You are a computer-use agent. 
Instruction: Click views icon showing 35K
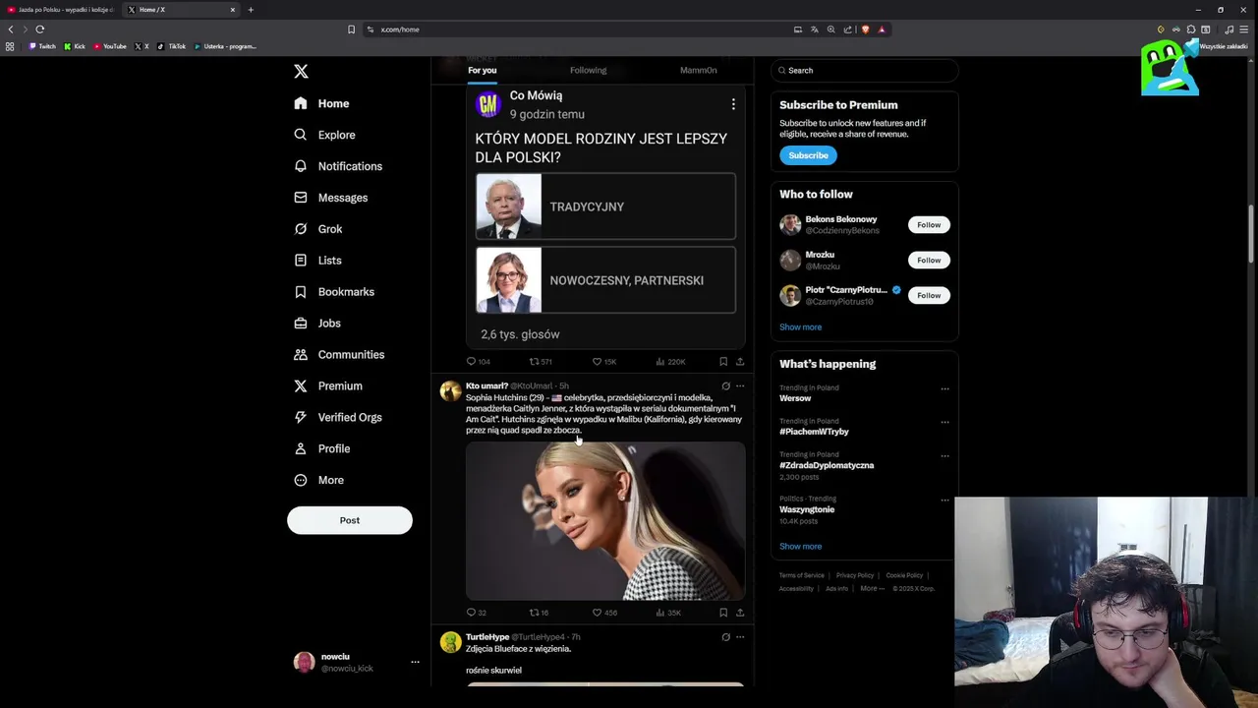point(660,613)
